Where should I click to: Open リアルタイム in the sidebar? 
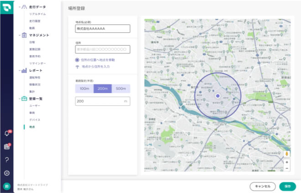click(x=37, y=15)
